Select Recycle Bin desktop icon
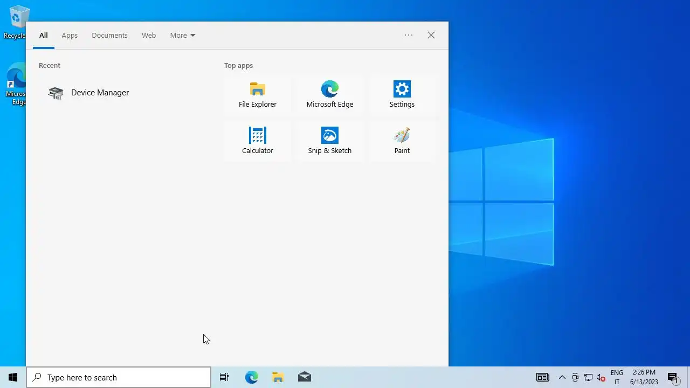 tap(16, 22)
